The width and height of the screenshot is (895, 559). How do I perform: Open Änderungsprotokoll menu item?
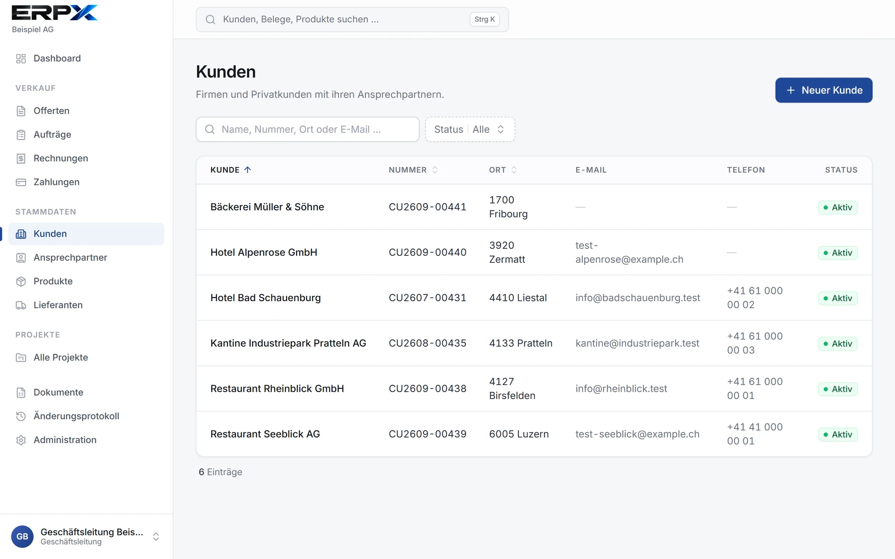pos(86,416)
